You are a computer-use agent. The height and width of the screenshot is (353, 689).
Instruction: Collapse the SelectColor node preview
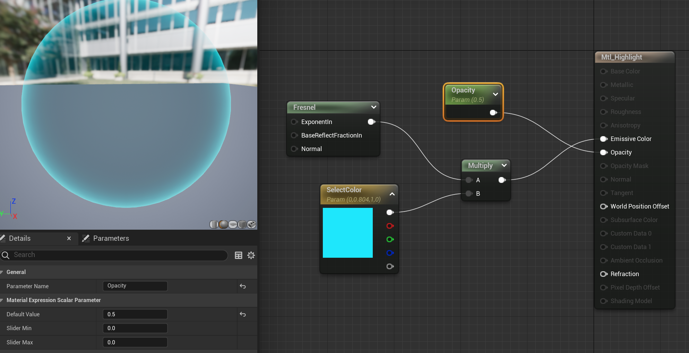[392, 194]
